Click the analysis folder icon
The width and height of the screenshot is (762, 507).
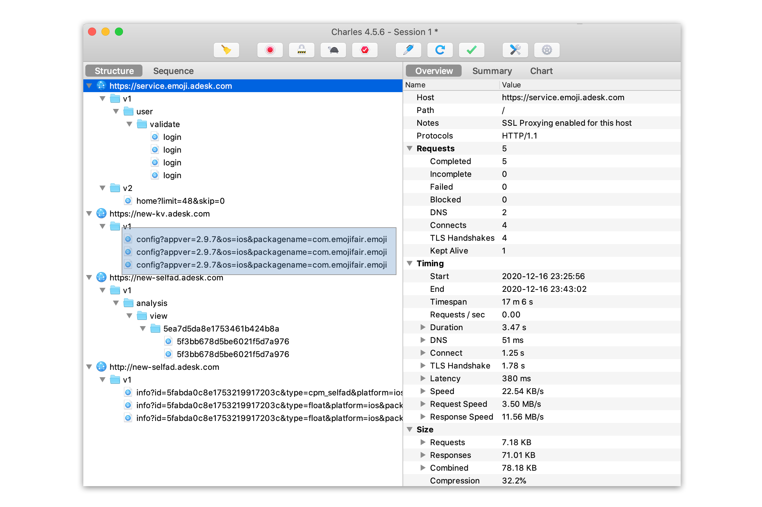(x=128, y=303)
